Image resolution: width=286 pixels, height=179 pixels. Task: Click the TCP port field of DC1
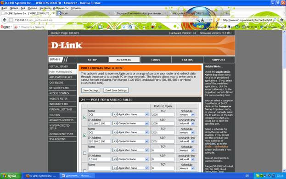click(163, 115)
